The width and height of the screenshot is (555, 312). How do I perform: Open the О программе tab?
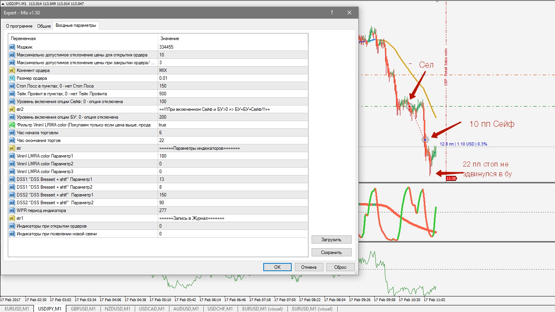coord(19,26)
